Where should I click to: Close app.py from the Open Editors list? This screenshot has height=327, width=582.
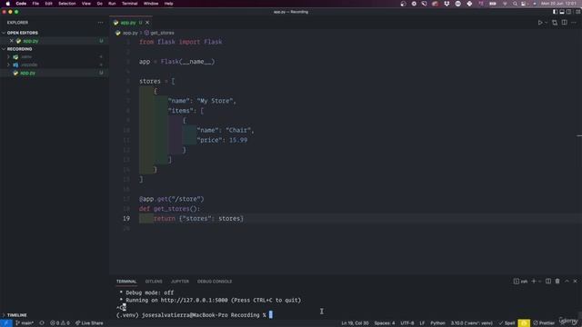(12, 41)
